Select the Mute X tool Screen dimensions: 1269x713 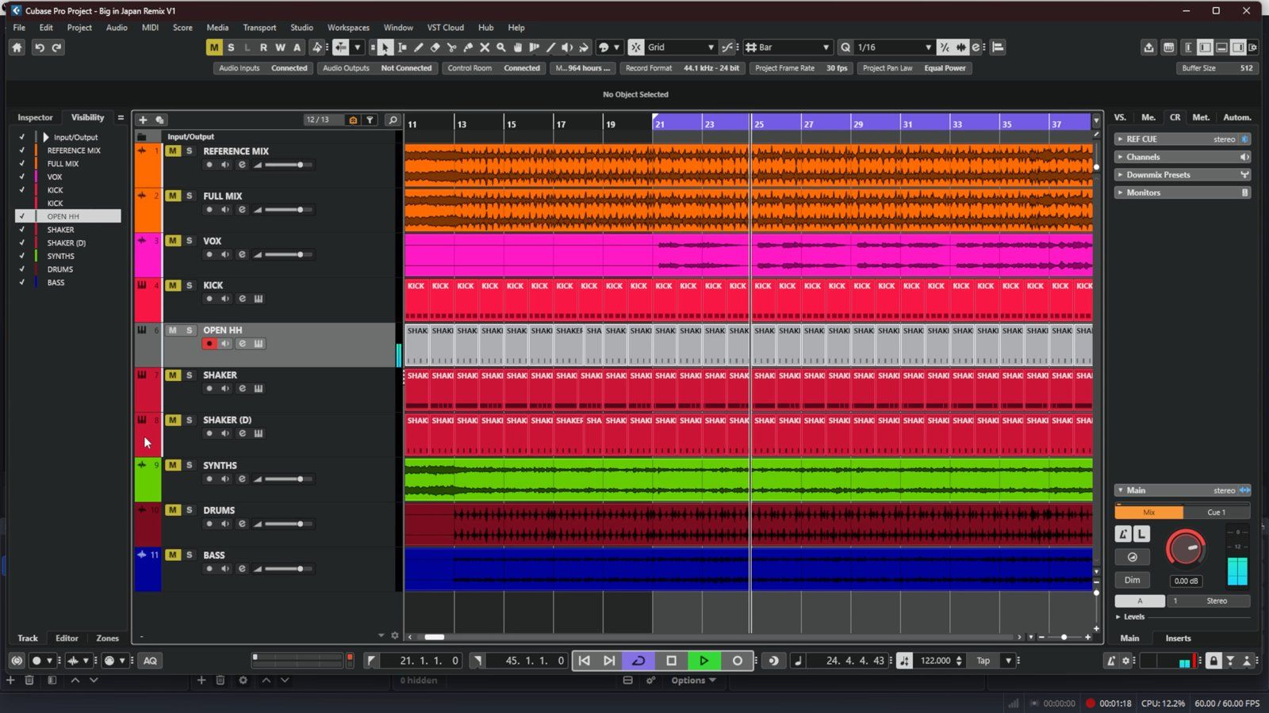point(485,48)
